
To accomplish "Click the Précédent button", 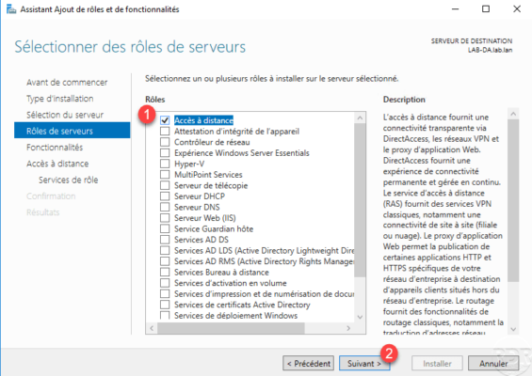I will [309, 364].
